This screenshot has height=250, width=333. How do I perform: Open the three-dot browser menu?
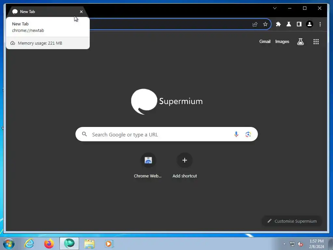pos(320,24)
